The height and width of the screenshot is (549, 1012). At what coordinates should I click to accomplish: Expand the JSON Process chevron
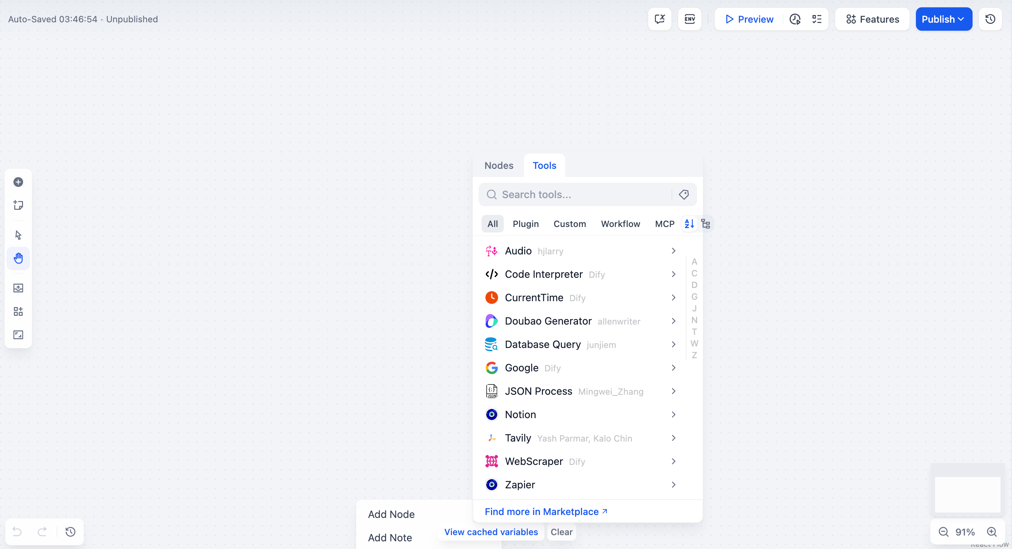[673, 391]
